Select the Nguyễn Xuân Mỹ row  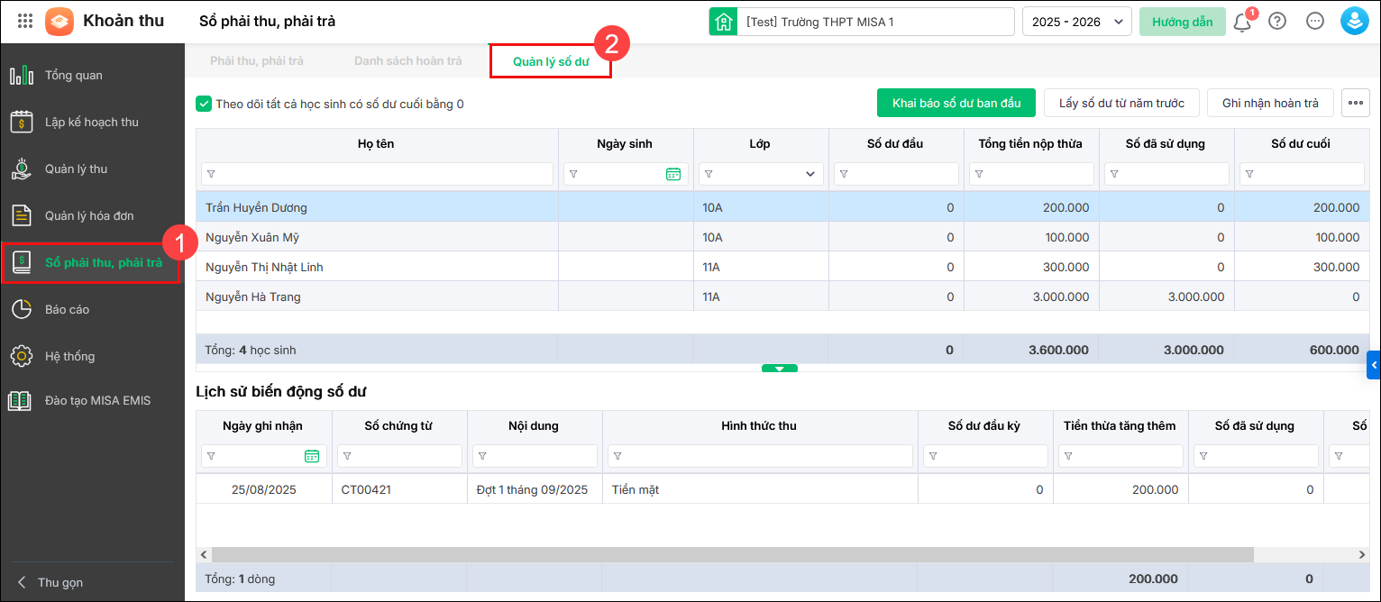(782, 237)
